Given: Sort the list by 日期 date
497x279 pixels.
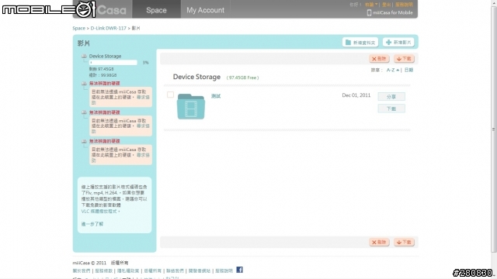Looking at the screenshot, I should pos(408,70).
